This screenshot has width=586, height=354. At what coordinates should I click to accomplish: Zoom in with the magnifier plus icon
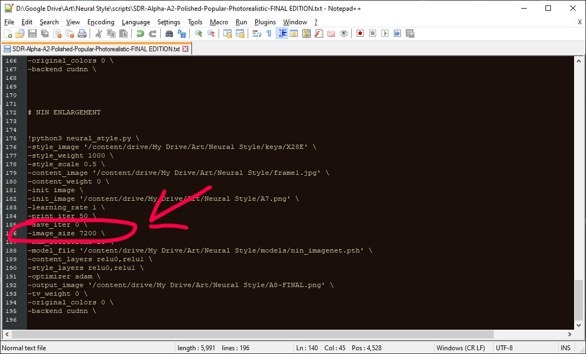(199, 33)
